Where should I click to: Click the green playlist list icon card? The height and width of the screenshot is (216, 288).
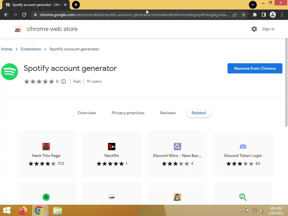[46, 197]
